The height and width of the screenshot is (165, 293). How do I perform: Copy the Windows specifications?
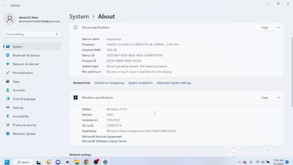point(265,98)
